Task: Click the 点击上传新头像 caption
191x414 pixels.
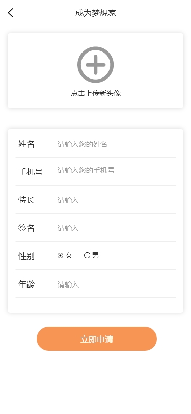Action: [x=96, y=93]
